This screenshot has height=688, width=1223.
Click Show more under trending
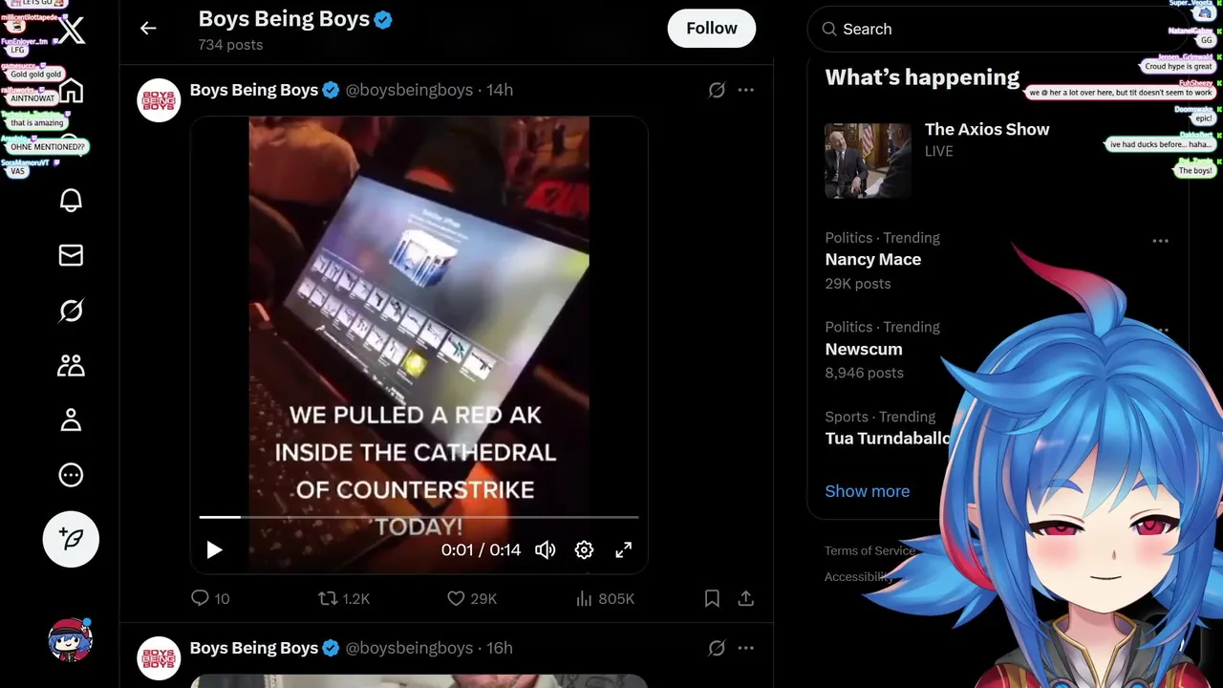(x=868, y=491)
